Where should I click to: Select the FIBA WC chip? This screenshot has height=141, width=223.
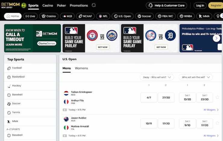(165, 16)
